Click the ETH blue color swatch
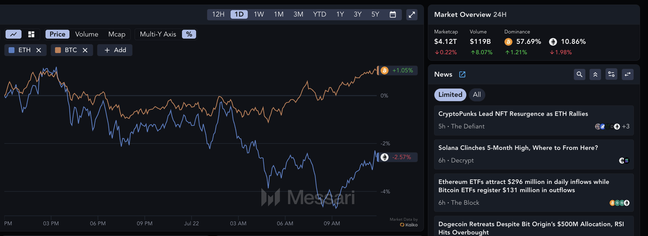 11,50
